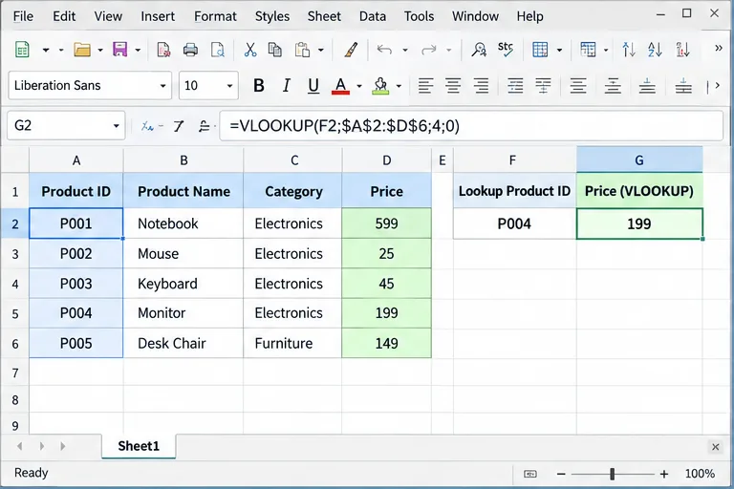Open the Data menu
734x489 pixels.
(x=373, y=16)
